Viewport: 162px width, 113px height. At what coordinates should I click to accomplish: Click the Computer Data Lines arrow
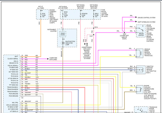tap(48, 59)
